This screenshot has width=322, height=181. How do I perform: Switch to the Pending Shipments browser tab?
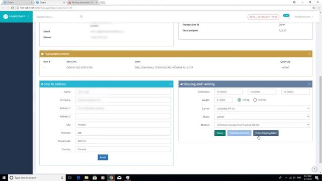coord(83,3)
